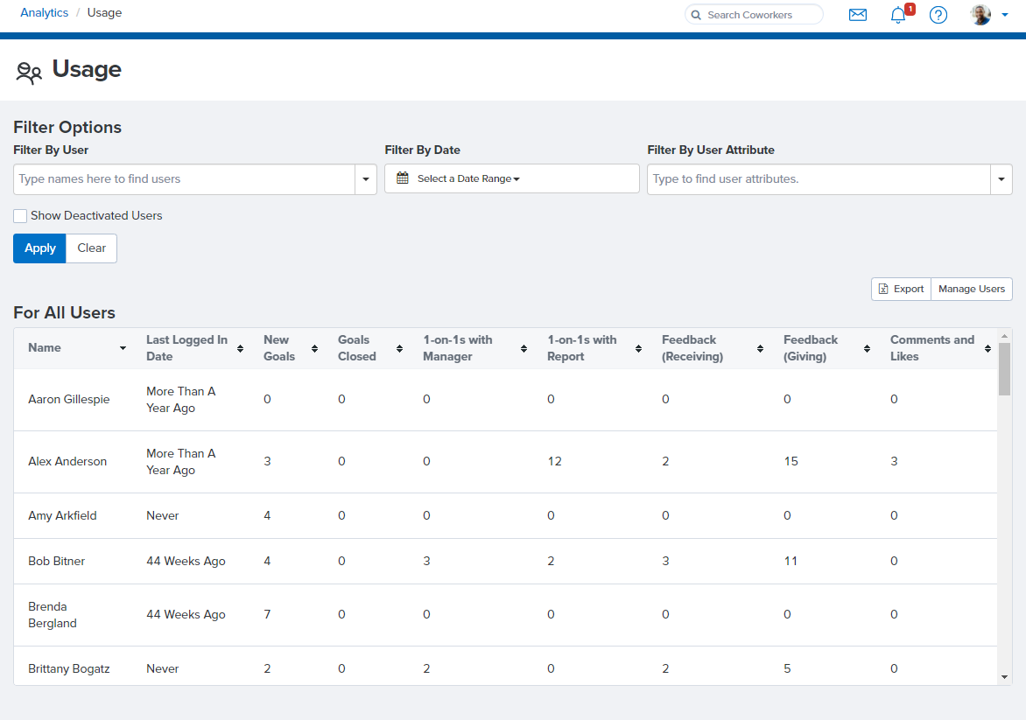The width and height of the screenshot is (1026, 720).
Task: Open the notifications bell icon
Action: (x=897, y=15)
